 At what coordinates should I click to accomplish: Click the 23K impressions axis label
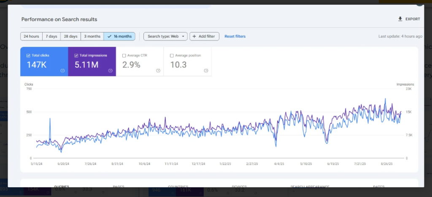408,89
